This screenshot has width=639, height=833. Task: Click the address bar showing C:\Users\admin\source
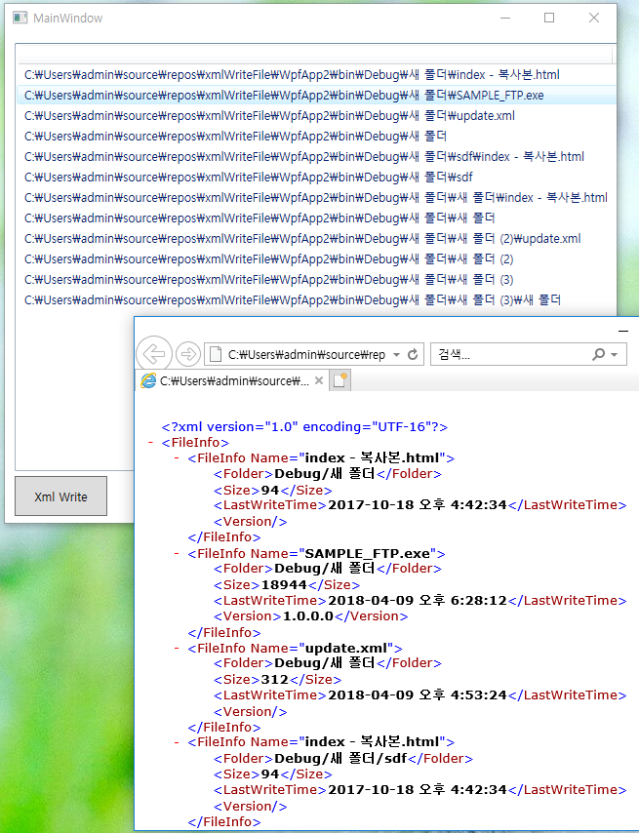click(x=306, y=354)
